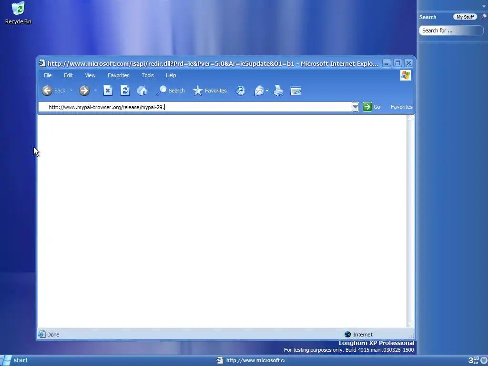
Task: Expand the tray arrow beside the clock
Action: [x=484, y=360]
